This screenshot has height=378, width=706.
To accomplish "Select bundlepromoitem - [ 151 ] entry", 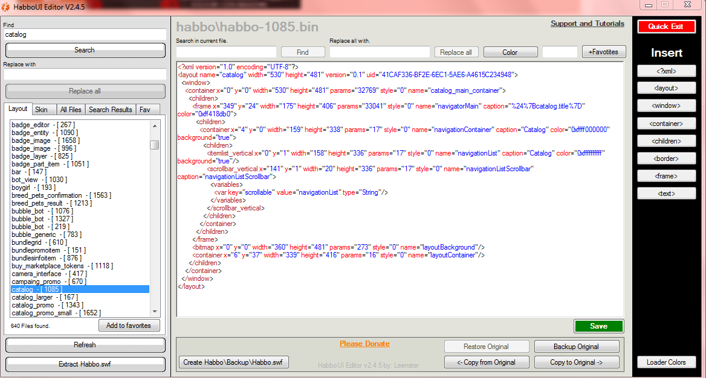I will click(x=48, y=251).
